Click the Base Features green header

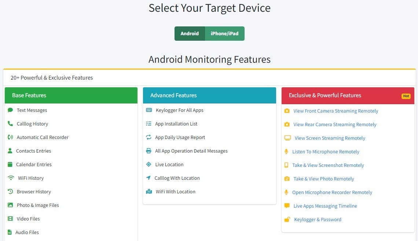(x=71, y=95)
